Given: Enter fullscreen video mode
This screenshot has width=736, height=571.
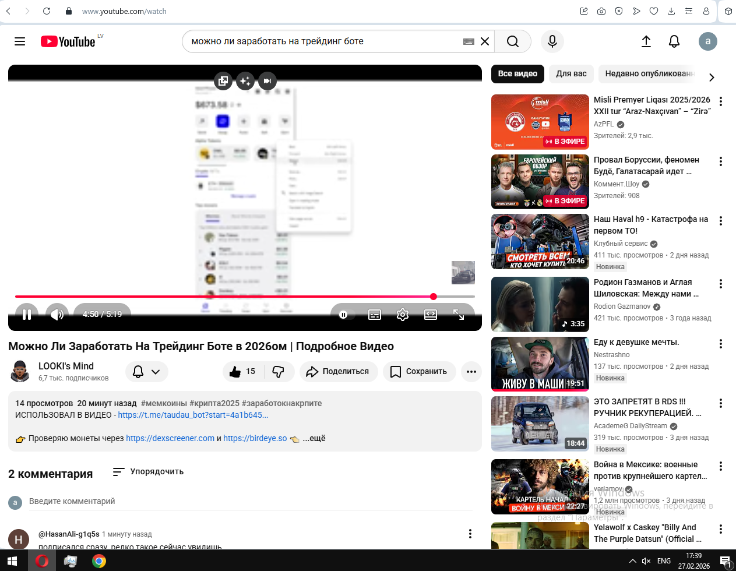Looking at the screenshot, I should pyautogui.click(x=459, y=315).
